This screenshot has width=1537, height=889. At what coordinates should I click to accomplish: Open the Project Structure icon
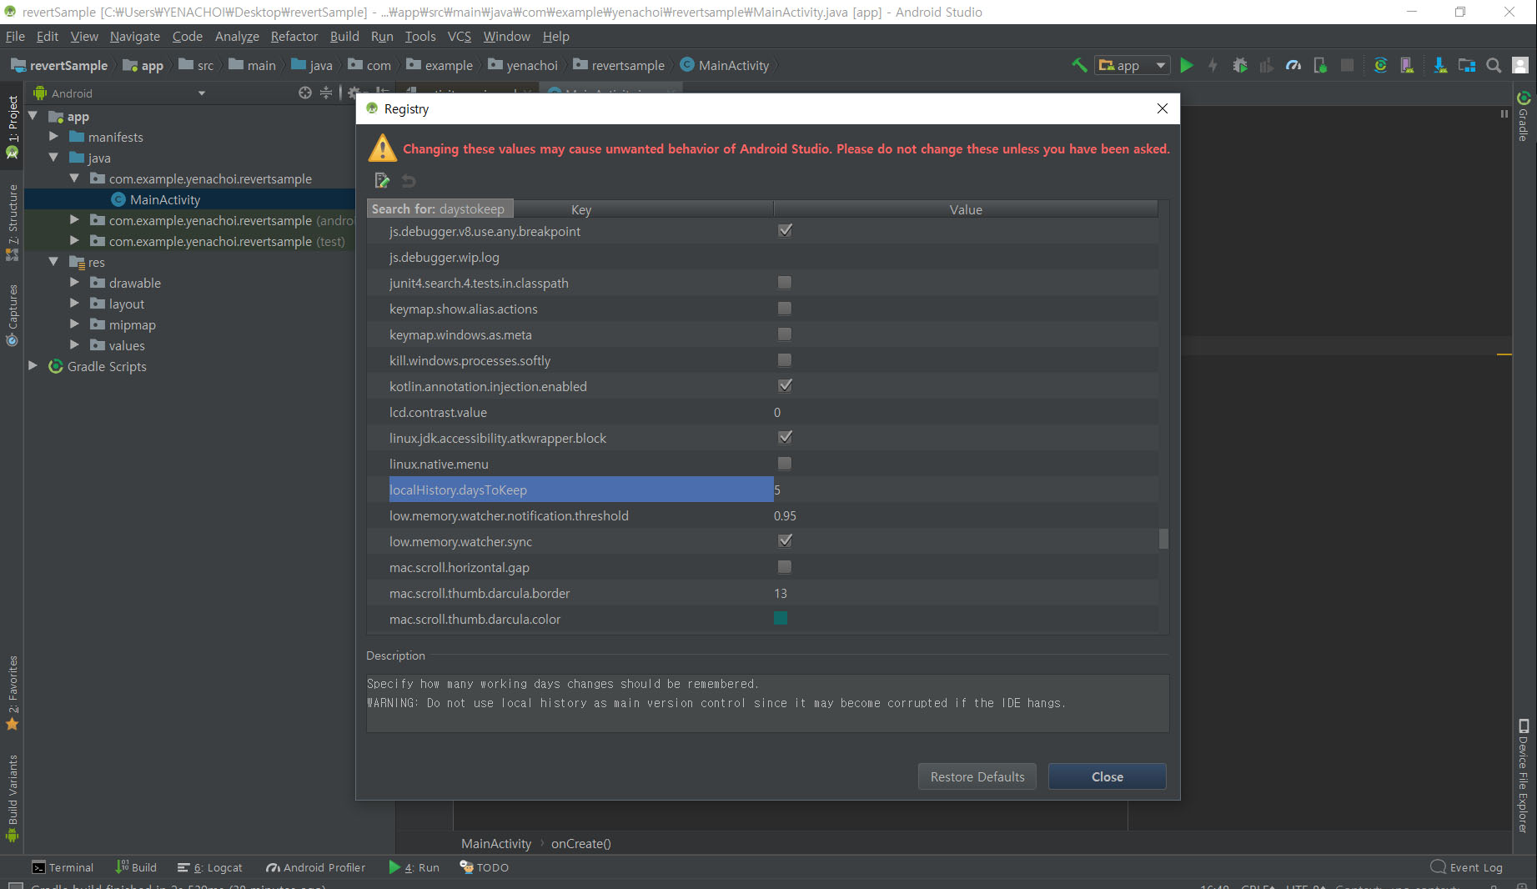[x=1467, y=65]
